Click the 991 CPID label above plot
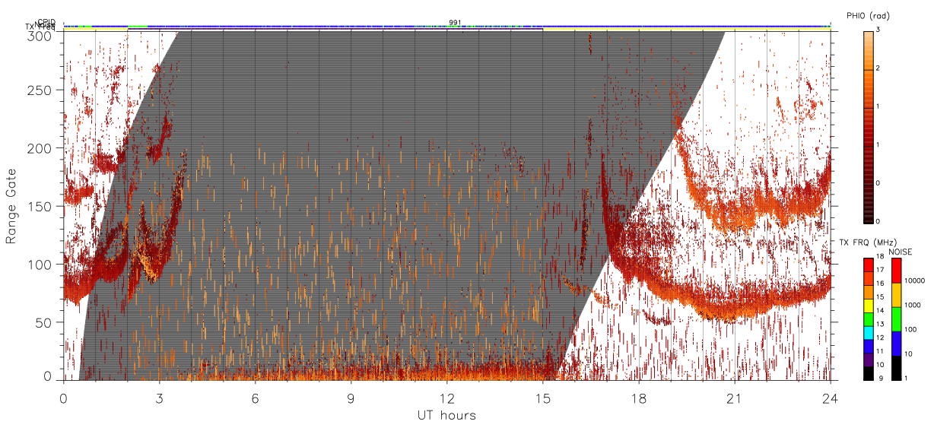Viewport: 934px width, 431px height. click(454, 22)
